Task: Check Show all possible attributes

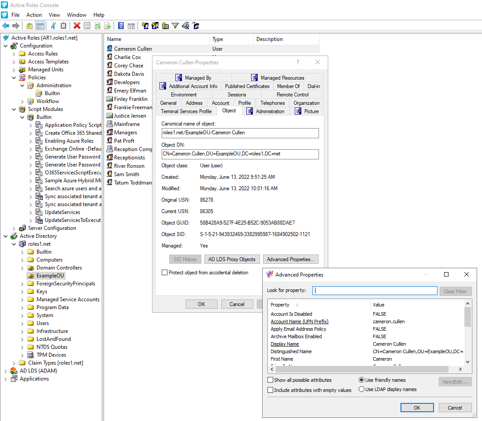Action: 271,380
